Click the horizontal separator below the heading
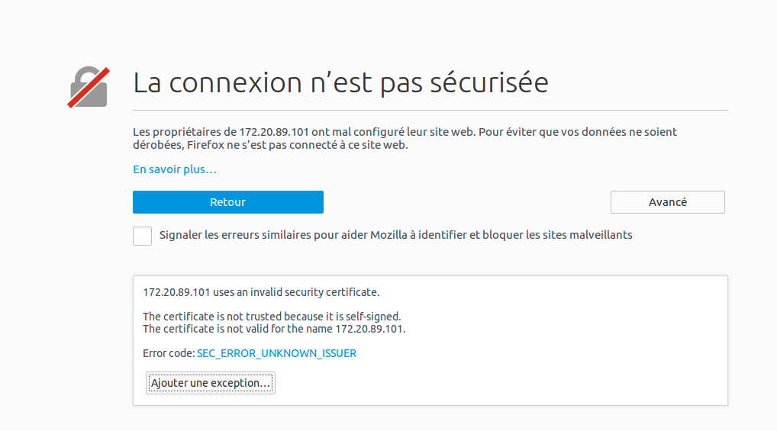This screenshot has height=431, width=777. click(430, 111)
